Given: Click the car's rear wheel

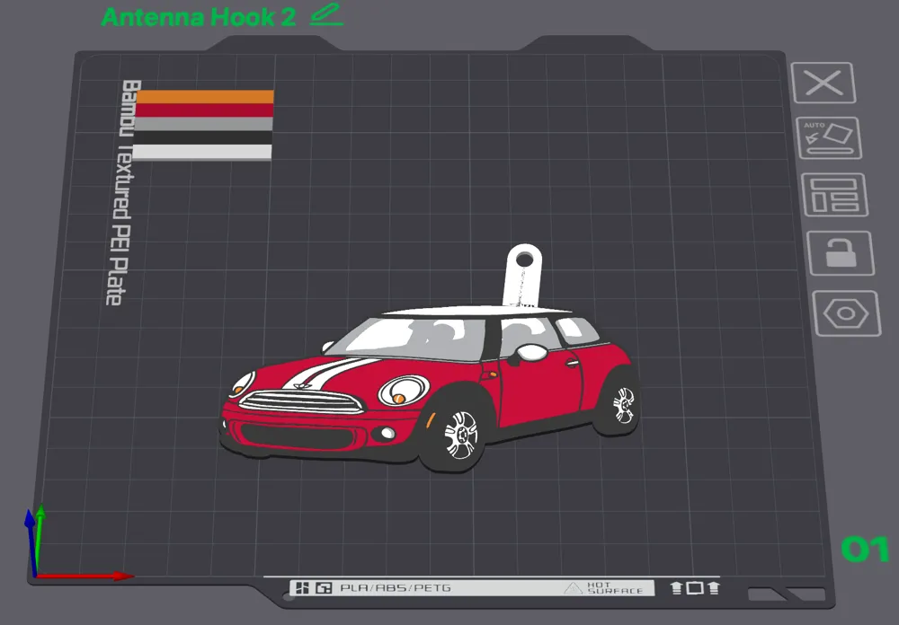Looking at the screenshot, I should click(622, 404).
